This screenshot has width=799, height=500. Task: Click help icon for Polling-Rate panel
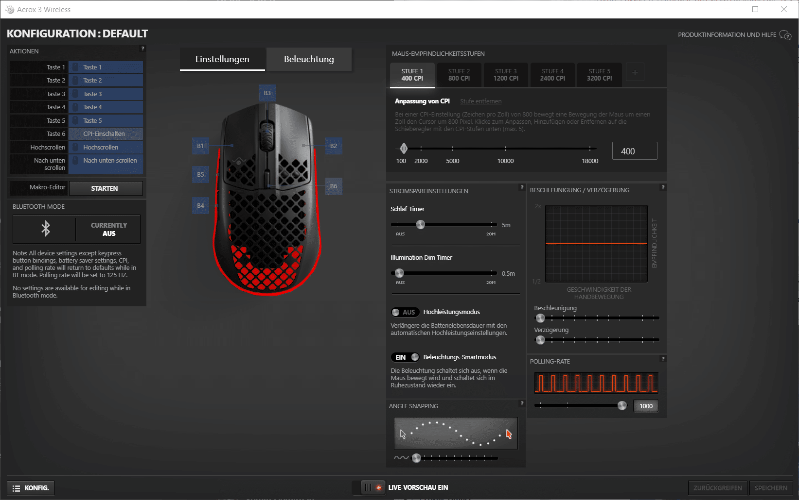(x=662, y=359)
